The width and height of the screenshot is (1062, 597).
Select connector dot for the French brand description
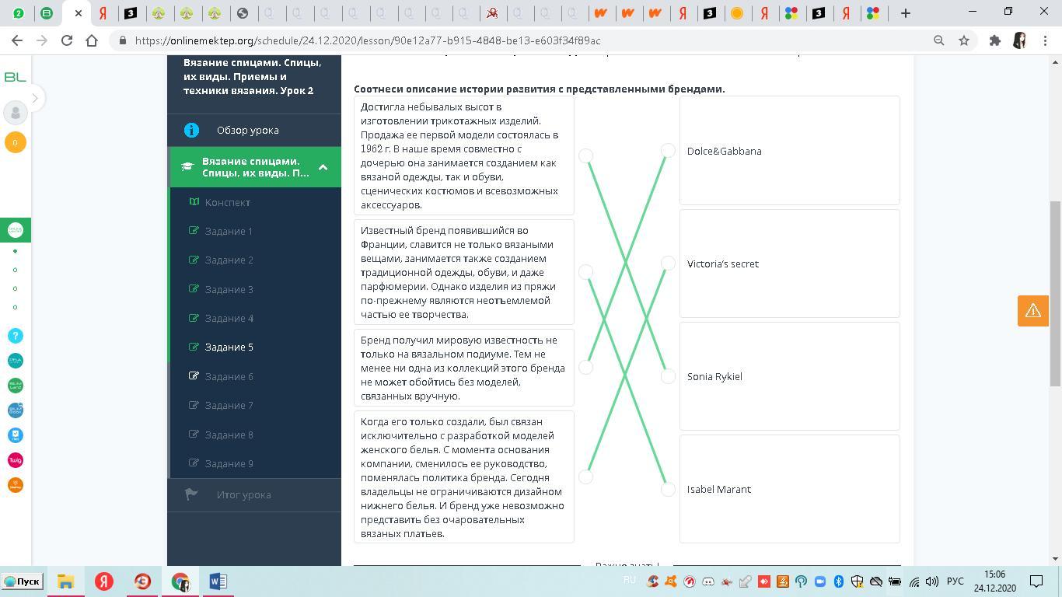click(x=586, y=271)
